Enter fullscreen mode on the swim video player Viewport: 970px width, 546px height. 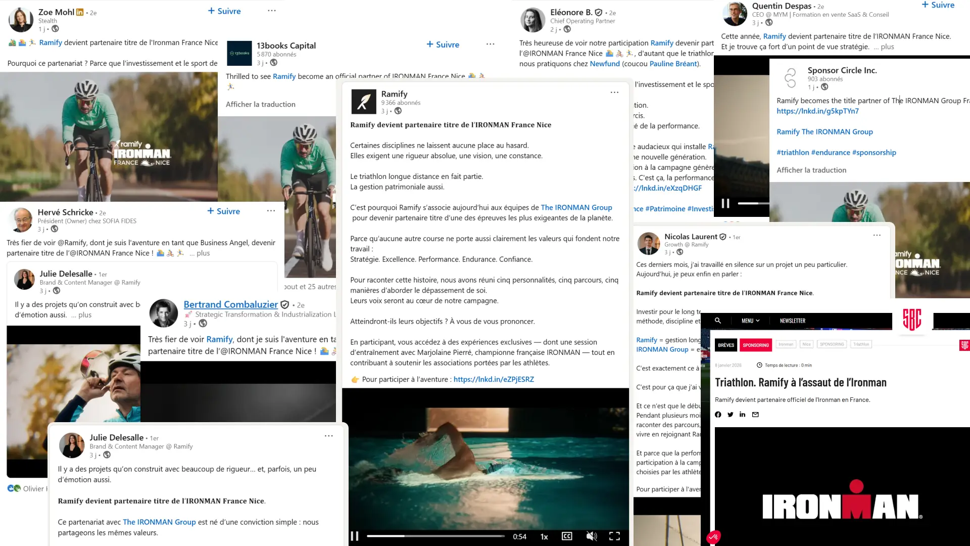pos(615,536)
